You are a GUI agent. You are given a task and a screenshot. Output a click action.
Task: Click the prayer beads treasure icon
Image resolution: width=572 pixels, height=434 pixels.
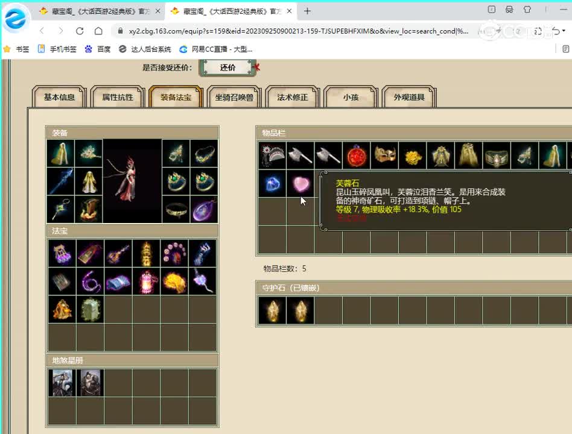pyautogui.click(x=174, y=253)
